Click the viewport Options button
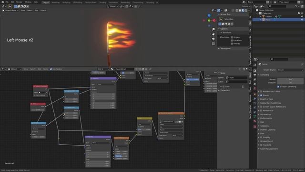This screenshot has width=305, height=172. point(245,6)
